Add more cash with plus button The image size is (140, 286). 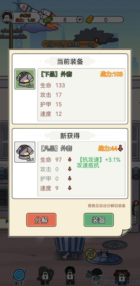coord(80,20)
